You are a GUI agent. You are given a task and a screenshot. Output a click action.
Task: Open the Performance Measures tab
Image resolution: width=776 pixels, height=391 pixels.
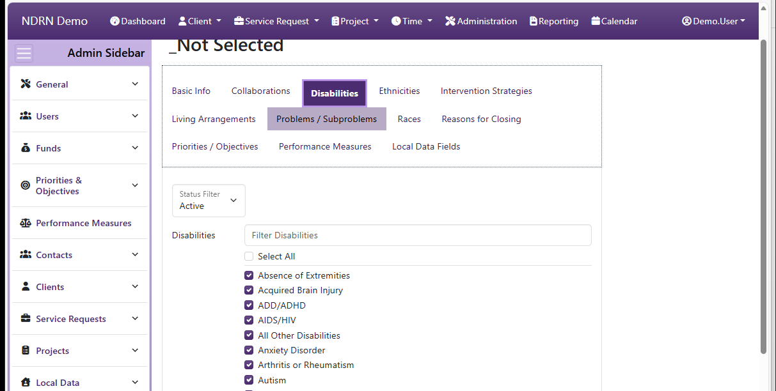pos(325,147)
